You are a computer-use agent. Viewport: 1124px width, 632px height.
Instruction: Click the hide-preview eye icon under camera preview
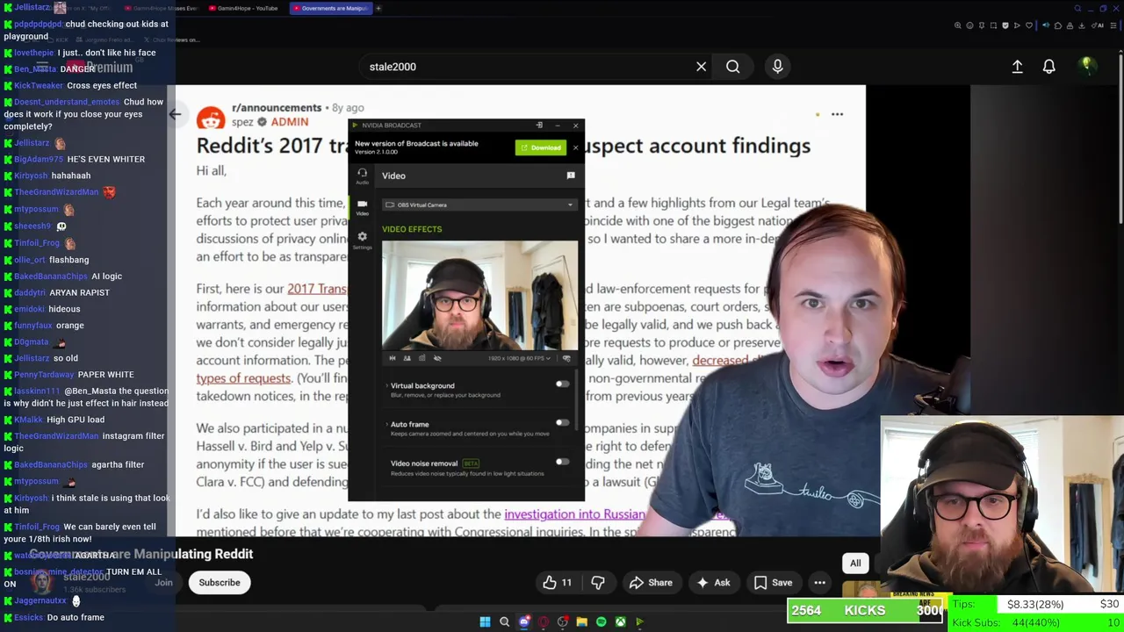(x=437, y=358)
